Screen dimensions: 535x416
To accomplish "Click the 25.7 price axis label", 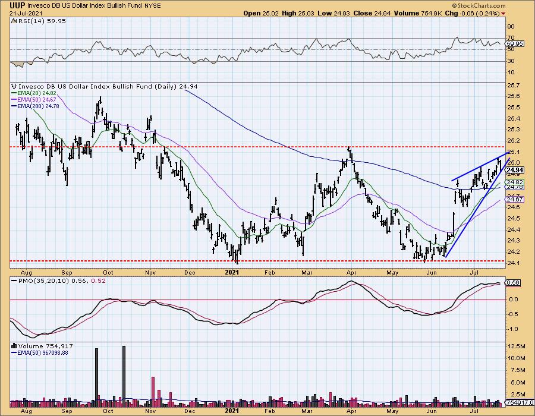I will coord(513,85).
